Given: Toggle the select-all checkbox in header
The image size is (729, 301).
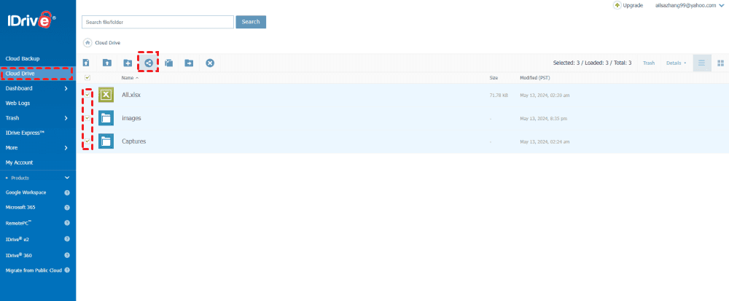Looking at the screenshot, I should 87,77.
